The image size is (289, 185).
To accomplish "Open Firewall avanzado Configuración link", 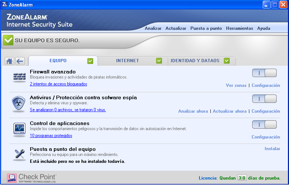I will [x=266, y=85].
